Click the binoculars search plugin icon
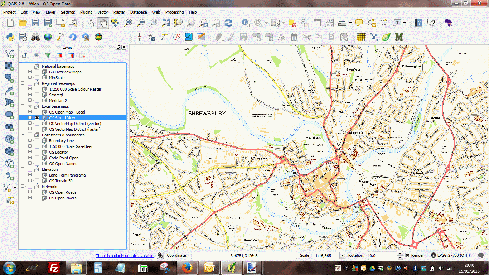489x275 pixels. tap(35, 37)
